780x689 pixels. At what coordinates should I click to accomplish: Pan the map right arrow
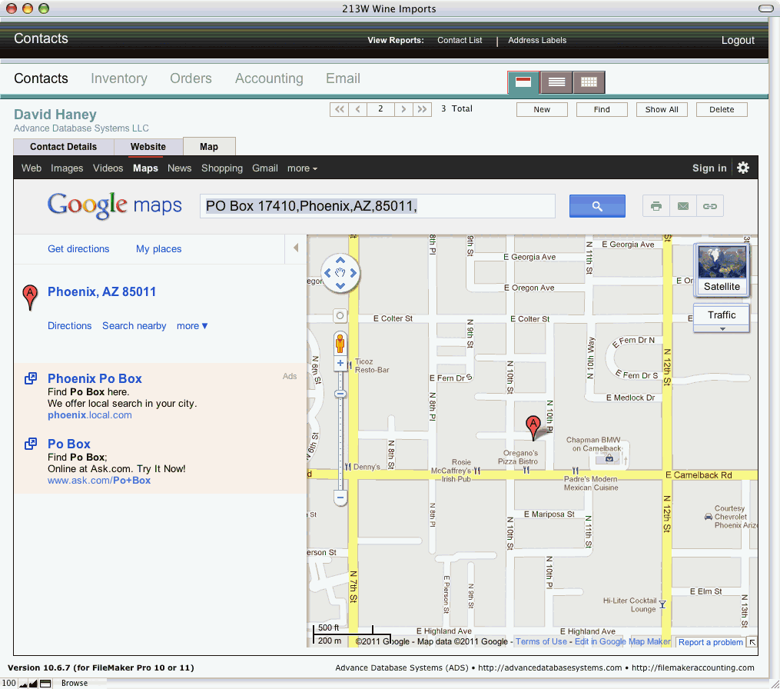tap(353, 273)
